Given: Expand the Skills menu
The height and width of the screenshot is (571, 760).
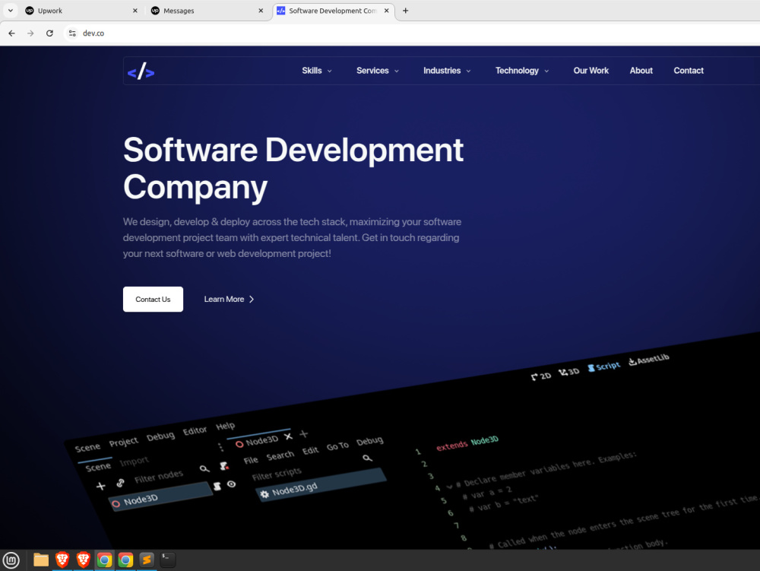Looking at the screenshot, I should tap(317, 71).
